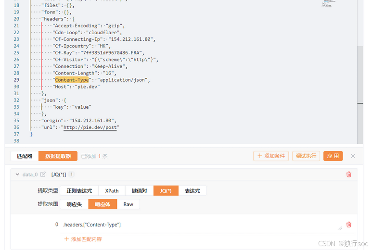The width and height of the screenshot is (372, 250).
Task: Click the "Cf-Connecting-Ip" header line
Action: pos(104,39)
